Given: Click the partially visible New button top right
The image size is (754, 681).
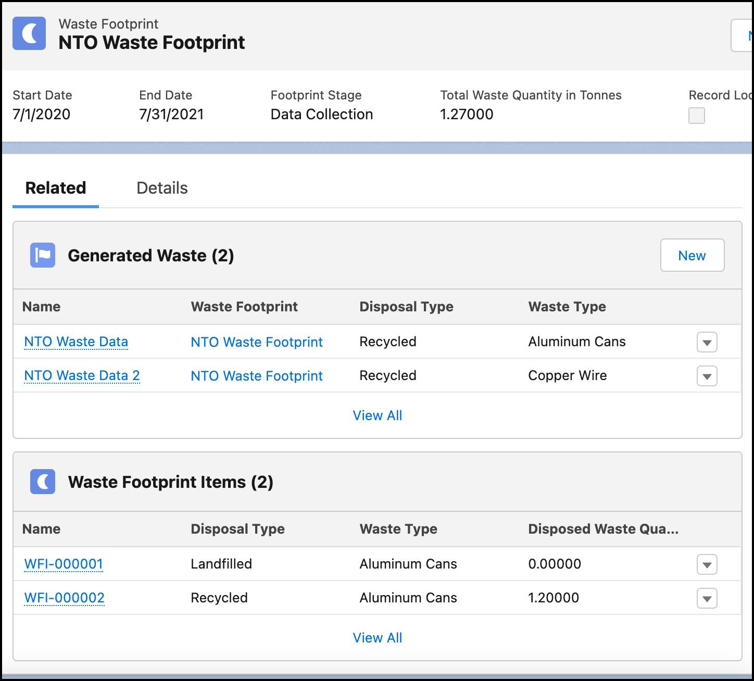Looking at the screenshot, I should [744, 35].
